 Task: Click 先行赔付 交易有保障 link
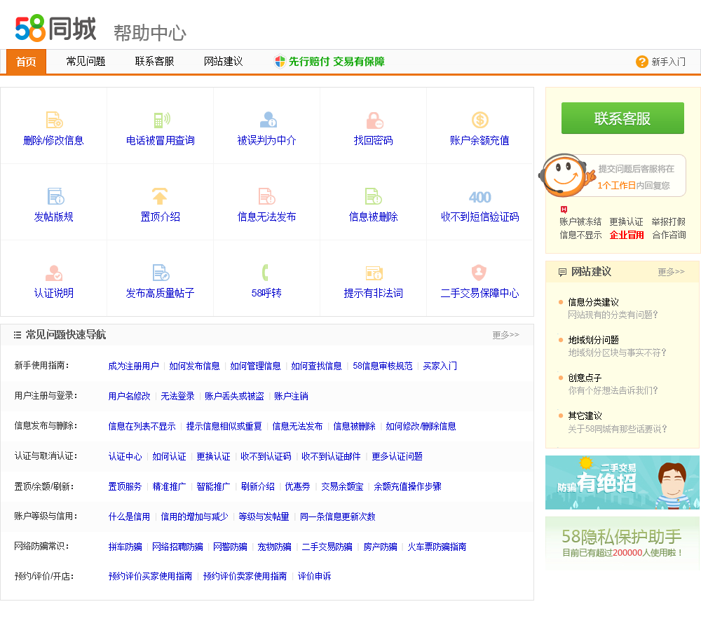pyautogui.click(x=336, y=62)
